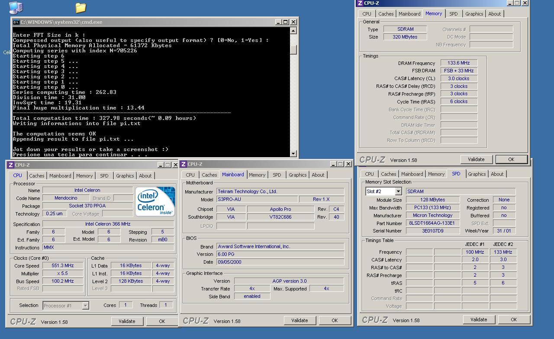Click Validate in the top Memory window
Image resolution: width=554 pixels, height=339 pixels.
coord(476,159)
